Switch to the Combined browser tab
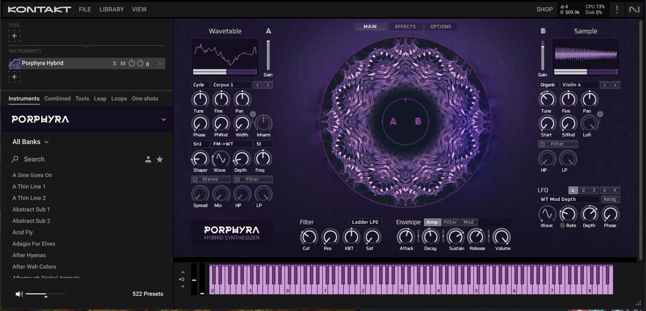The image size is (646, 311). click(x=58, y=98)
